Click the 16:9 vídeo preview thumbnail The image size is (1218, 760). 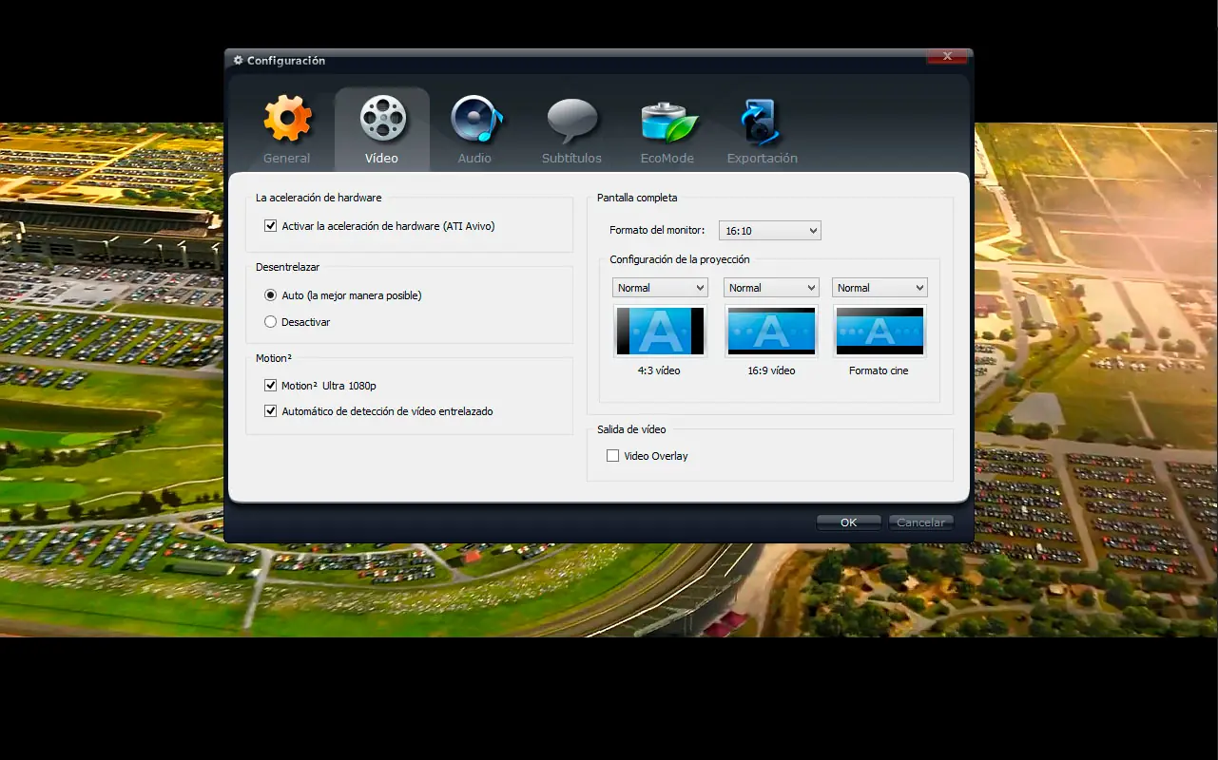[771, 331]
